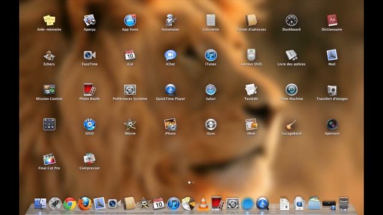Open iTunes in the Launchpad grid

(x=211, y=55)
